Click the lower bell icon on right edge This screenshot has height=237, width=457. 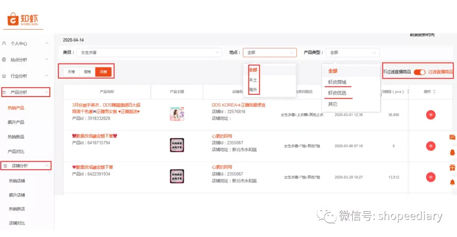tap(452, 182)
